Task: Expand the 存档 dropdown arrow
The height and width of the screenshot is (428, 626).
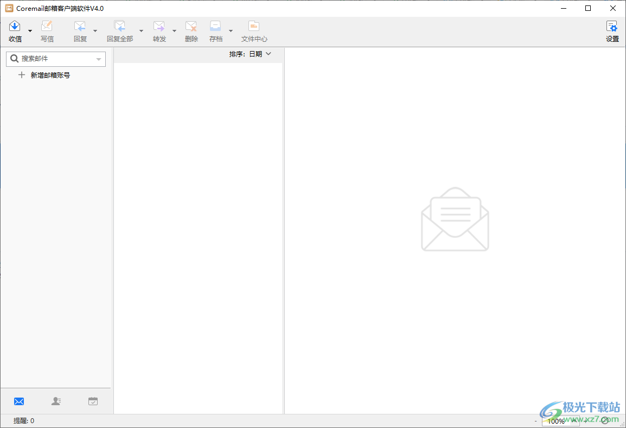Action: (x=231, y=31)
